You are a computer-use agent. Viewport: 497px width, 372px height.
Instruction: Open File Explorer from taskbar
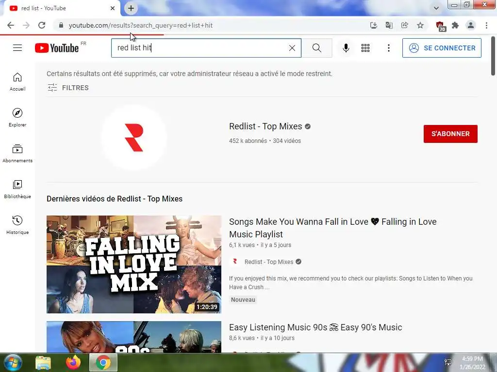coord(43,362)
